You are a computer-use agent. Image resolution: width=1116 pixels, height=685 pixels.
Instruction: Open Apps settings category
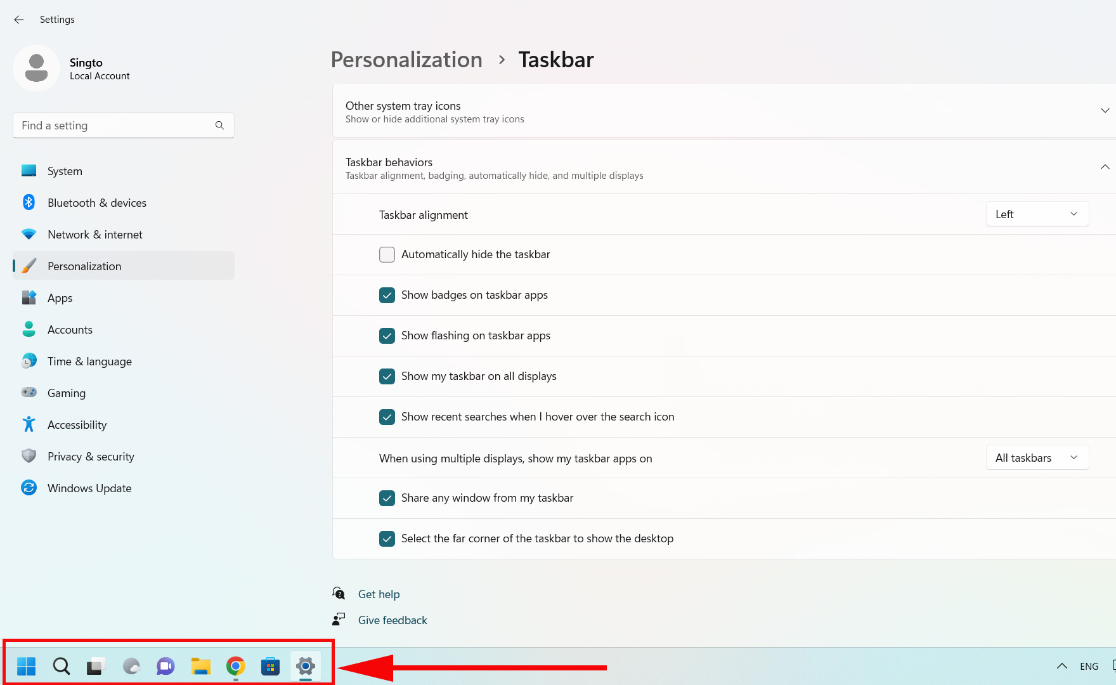(x=124, y=298)
